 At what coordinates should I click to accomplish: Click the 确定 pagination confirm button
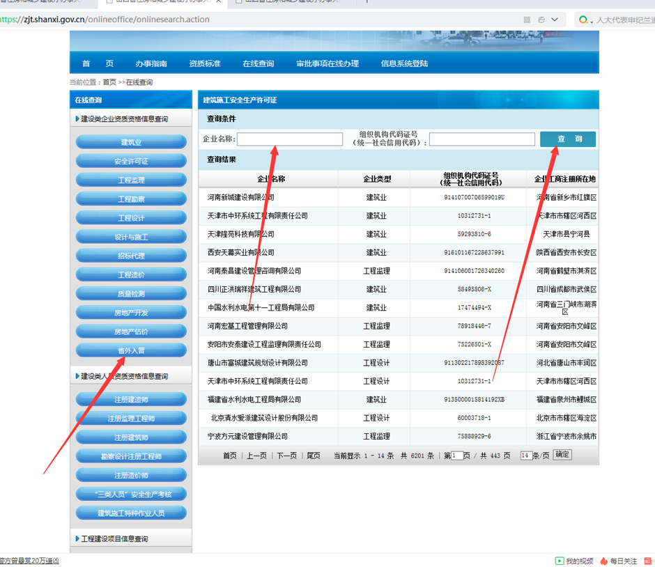point(562,455)
